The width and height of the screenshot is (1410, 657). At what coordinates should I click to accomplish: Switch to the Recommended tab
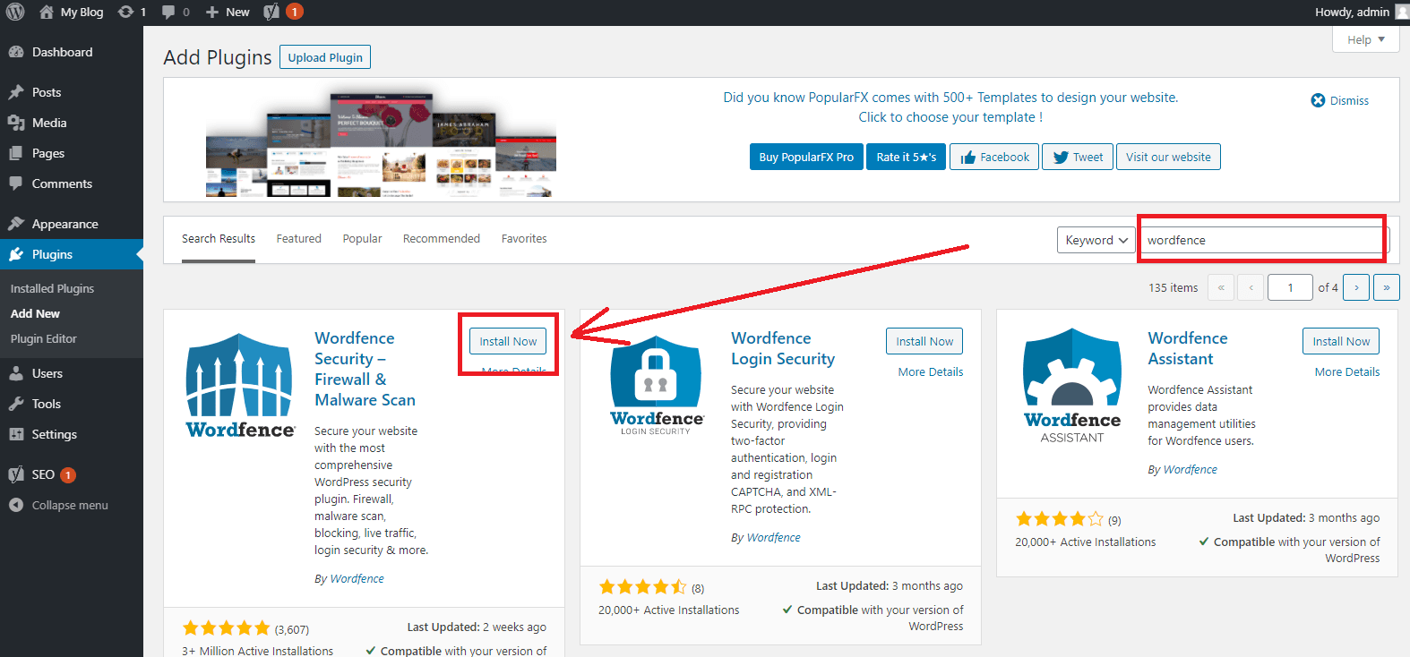point(442,239)
